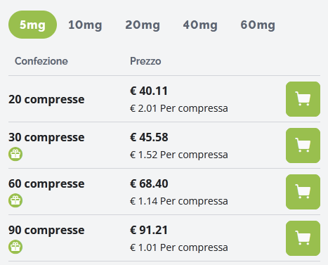Screen dimensions: 328x265
Task: Click gift icon under 90 compresse
Action: [15, 247]
